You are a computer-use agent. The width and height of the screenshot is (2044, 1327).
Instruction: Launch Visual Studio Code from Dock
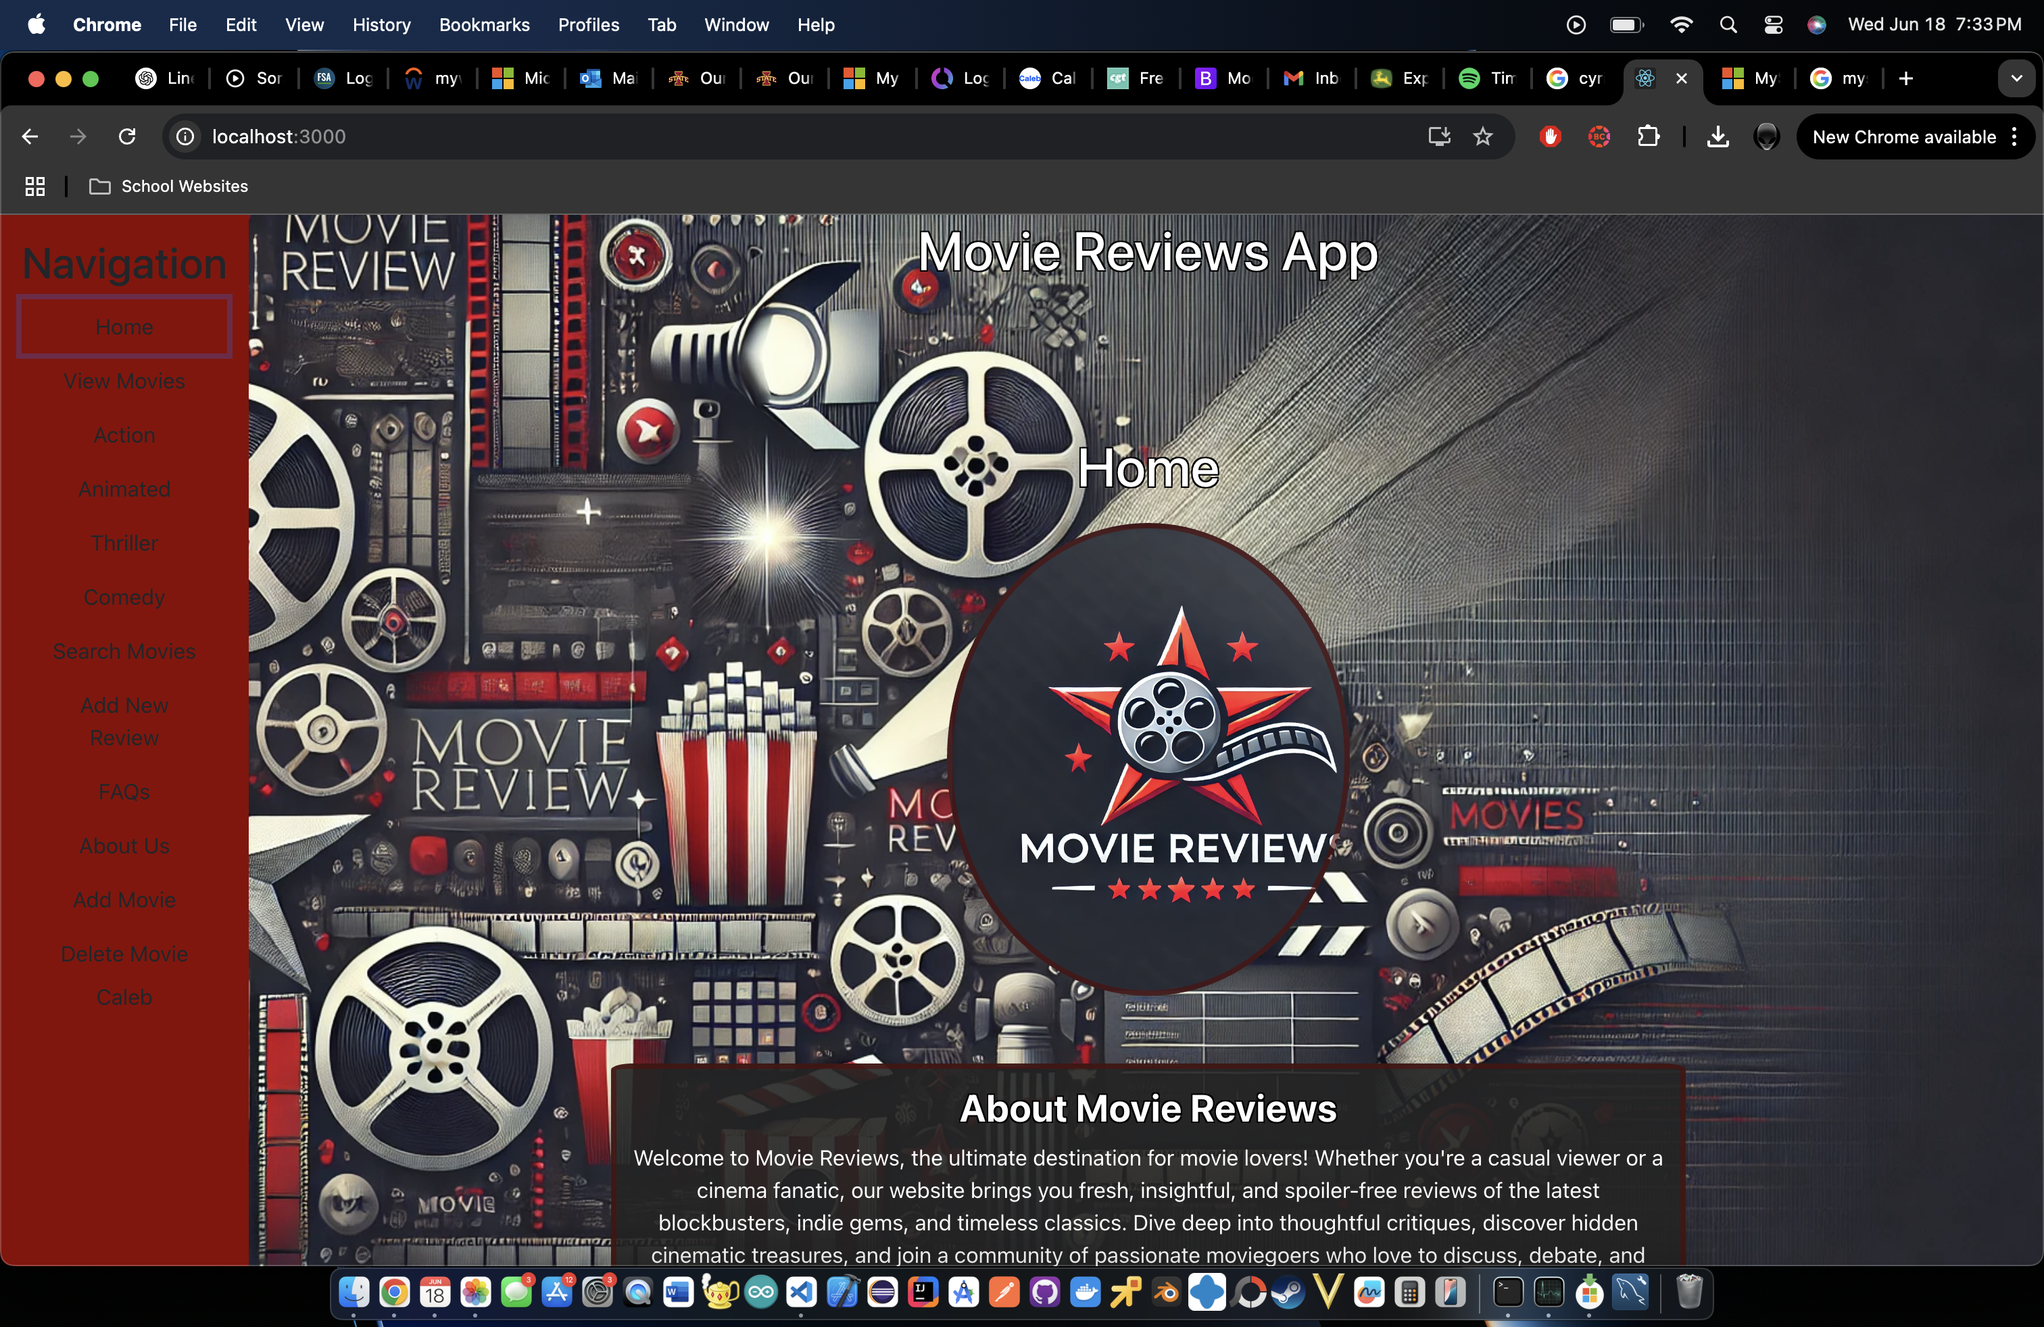(801, 1292)
